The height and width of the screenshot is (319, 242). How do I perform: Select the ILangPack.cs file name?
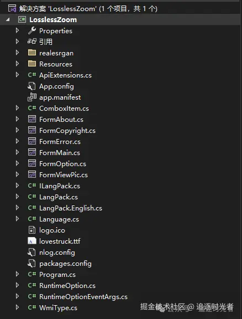click(60, 186)
